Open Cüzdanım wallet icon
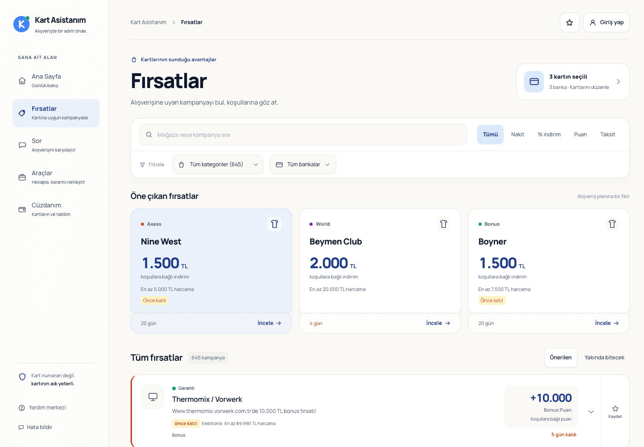 (22, 210)
